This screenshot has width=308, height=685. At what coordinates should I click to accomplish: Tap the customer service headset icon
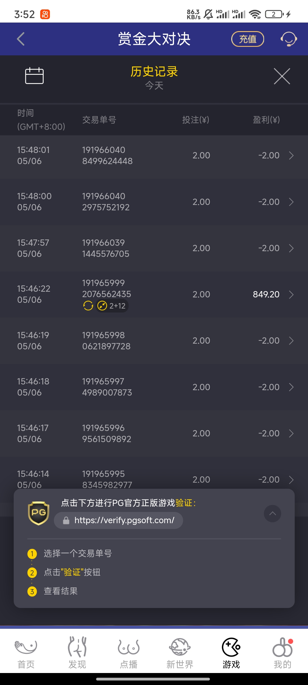(x=289, y=39)
